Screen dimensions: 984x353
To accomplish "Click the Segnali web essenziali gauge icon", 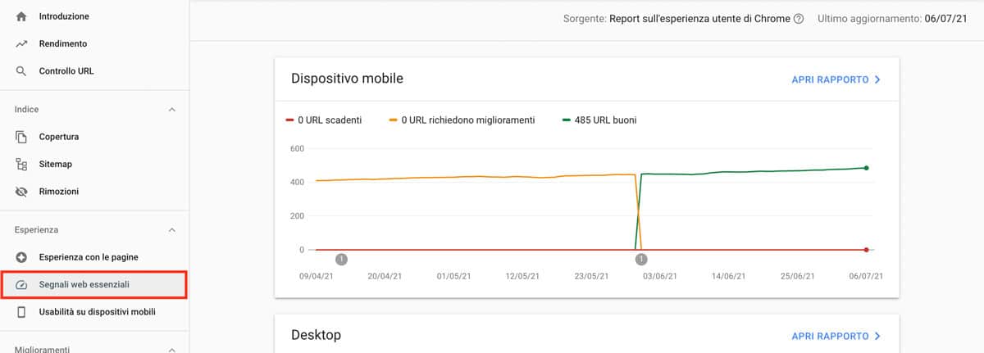I will coord(22,284).
